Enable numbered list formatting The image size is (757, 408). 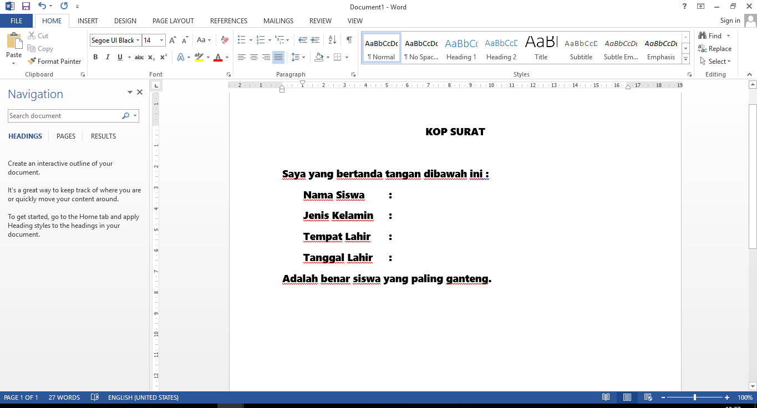[260, 39]
